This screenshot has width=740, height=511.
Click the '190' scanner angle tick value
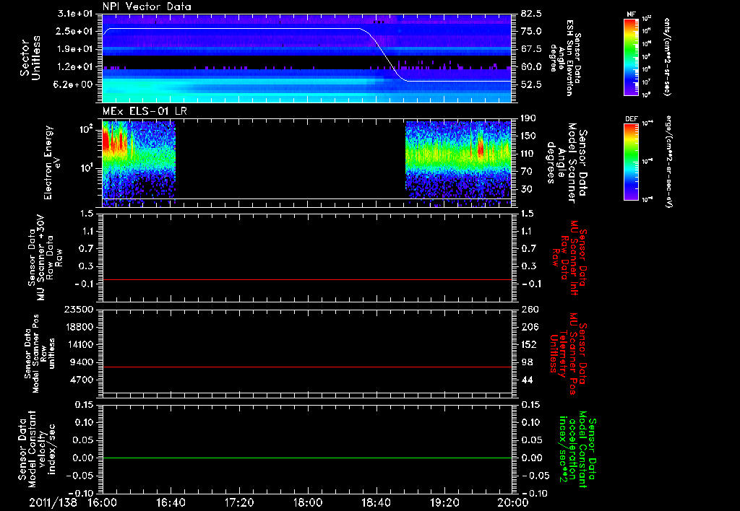pos(528,118)
